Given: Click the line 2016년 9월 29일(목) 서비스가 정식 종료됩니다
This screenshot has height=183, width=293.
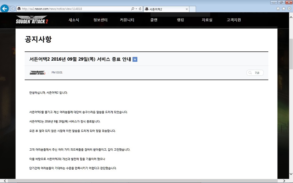Looking at the screenshot, I should pyautogui.click(x=65, y=121).
